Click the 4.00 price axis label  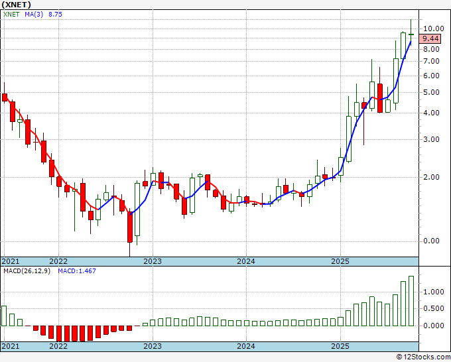(x=432, y=113)
